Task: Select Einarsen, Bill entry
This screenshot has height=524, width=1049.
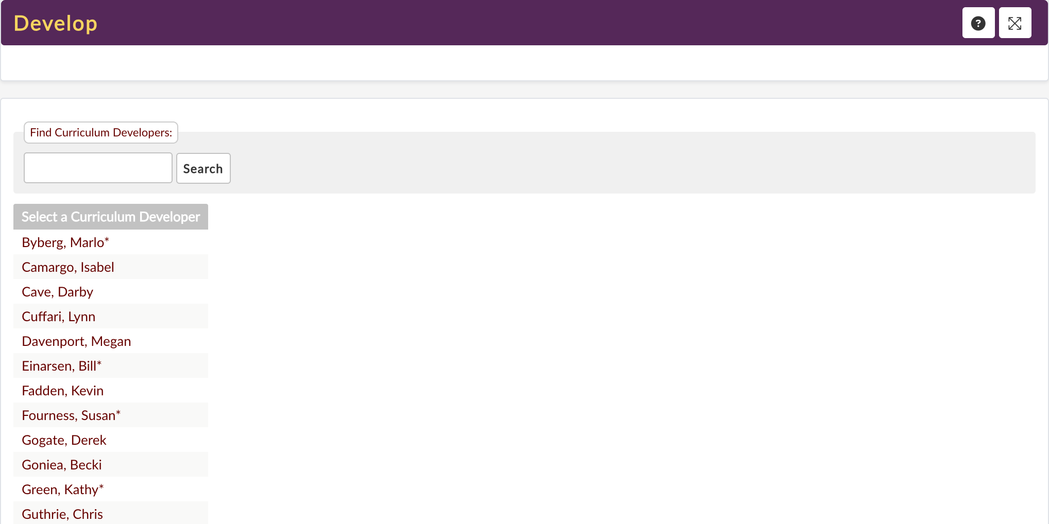Action: click(x=62, y=366)
